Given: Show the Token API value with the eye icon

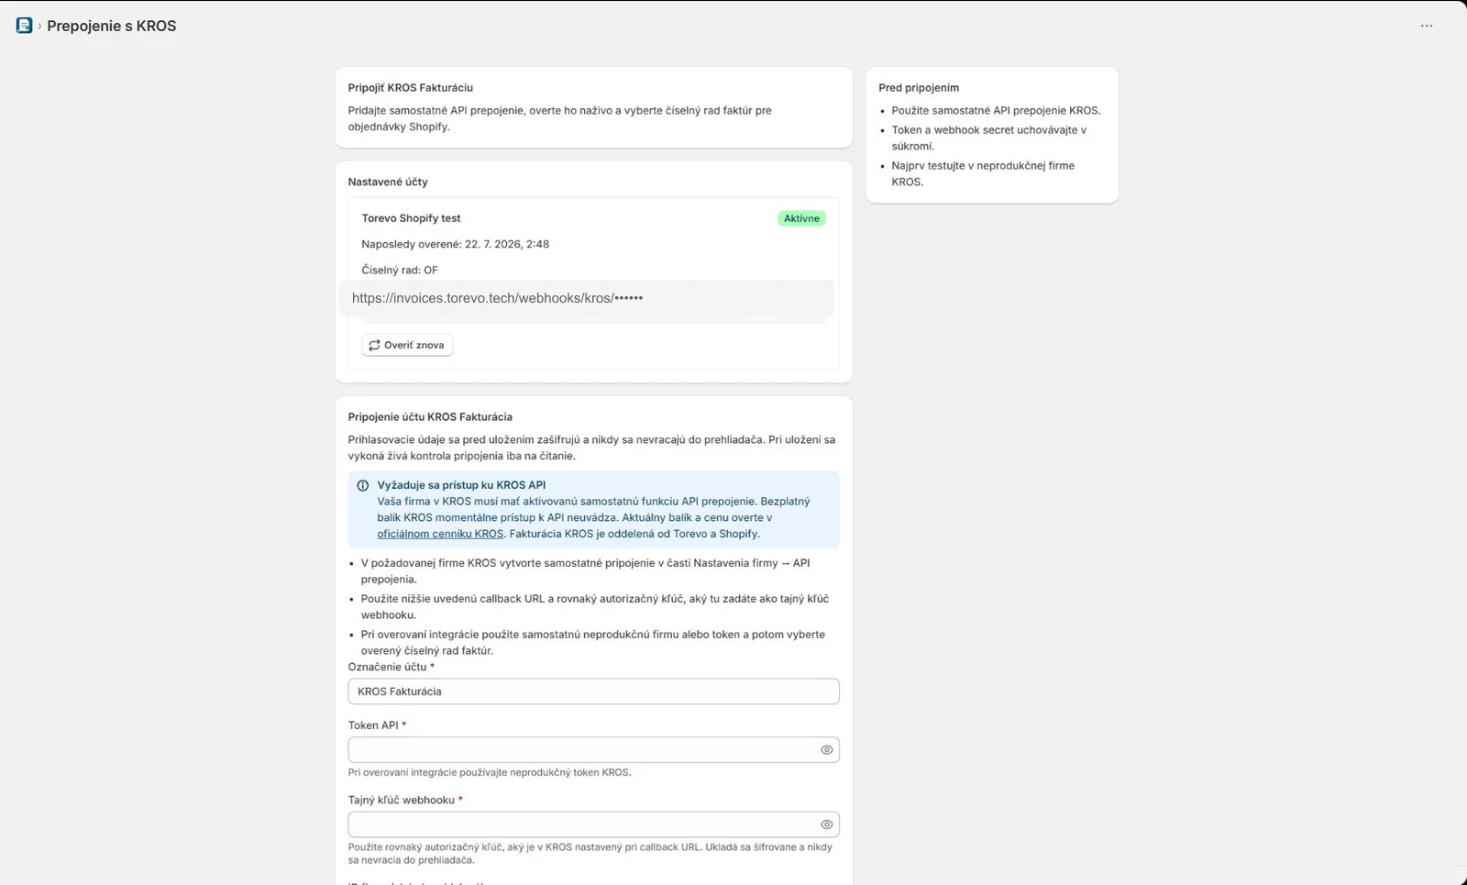Looking at the screenshot, I should pos(826,750).
